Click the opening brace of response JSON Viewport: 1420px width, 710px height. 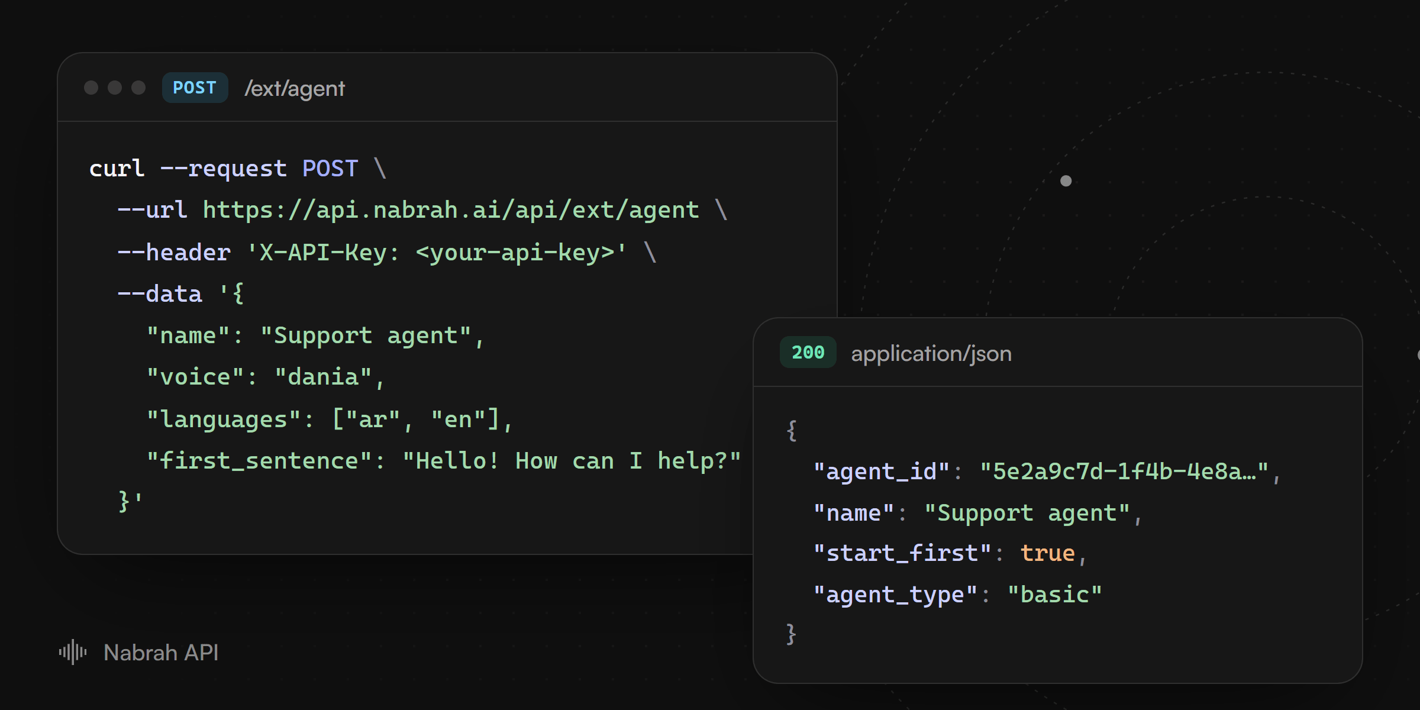coord(792,430)
